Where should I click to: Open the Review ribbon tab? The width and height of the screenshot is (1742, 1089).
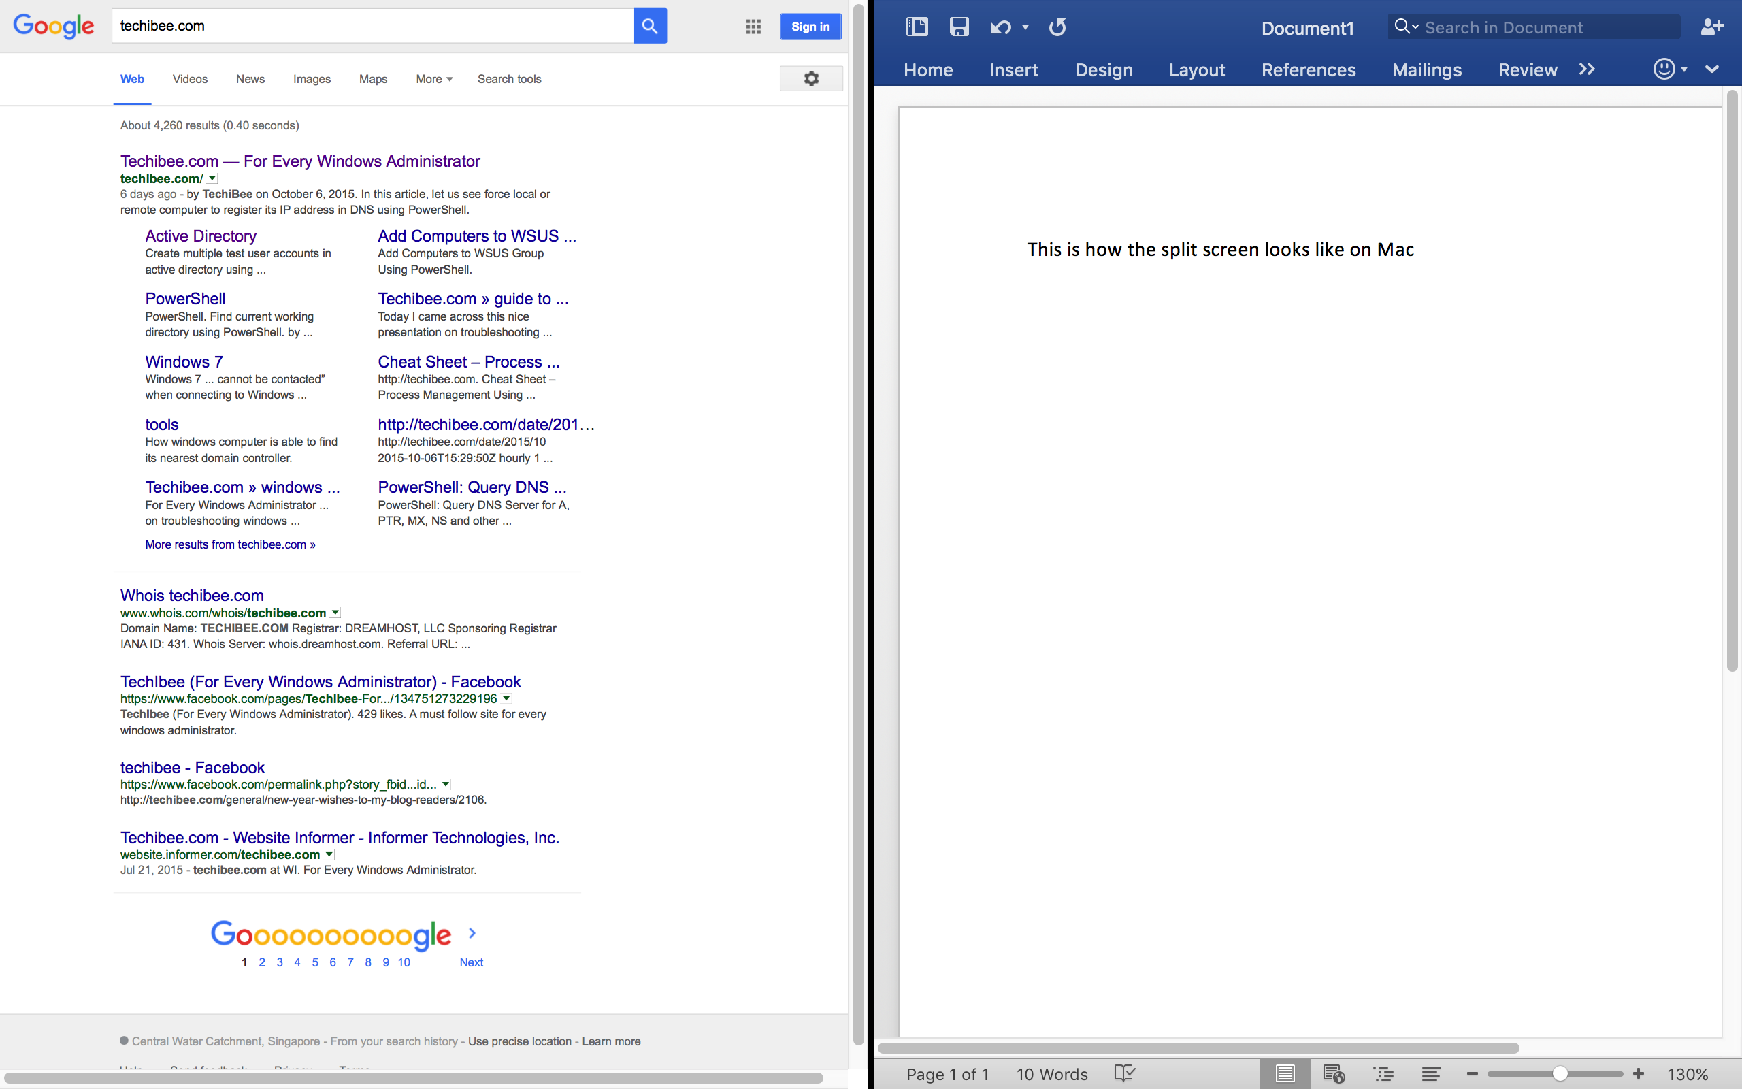pos(1528,70)
